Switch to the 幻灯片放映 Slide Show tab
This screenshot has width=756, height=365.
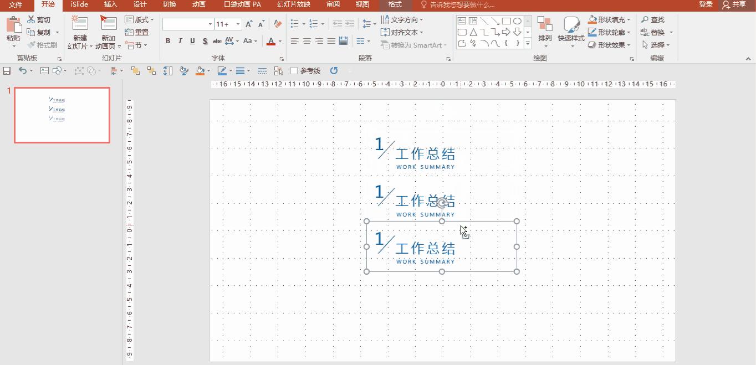[294, 4]
